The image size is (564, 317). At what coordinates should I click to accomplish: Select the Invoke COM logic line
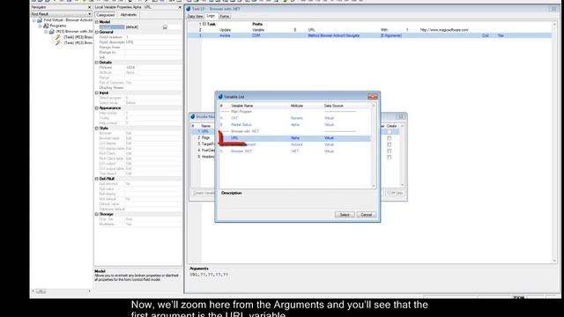(368, 35)
